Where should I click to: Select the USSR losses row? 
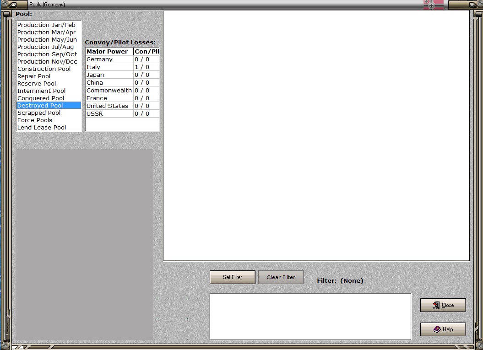pyautogui.click(x=123, y=113)
